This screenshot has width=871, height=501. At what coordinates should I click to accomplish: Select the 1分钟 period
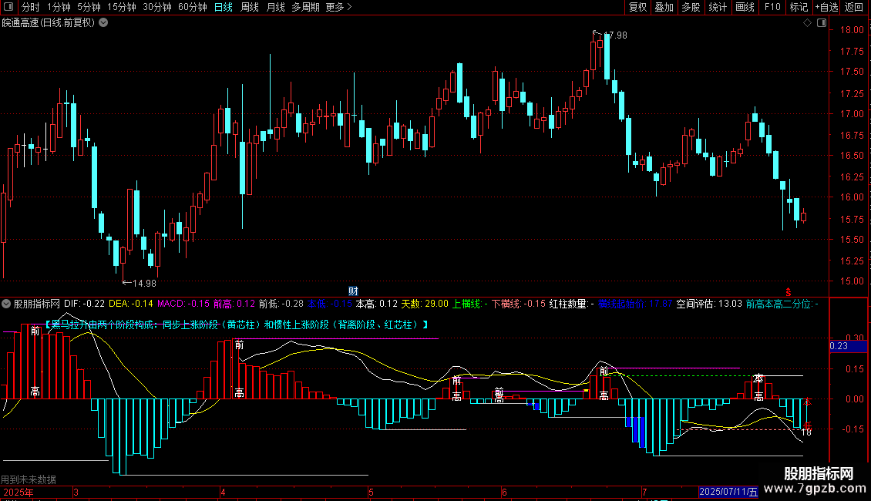[x=59, y=7]
